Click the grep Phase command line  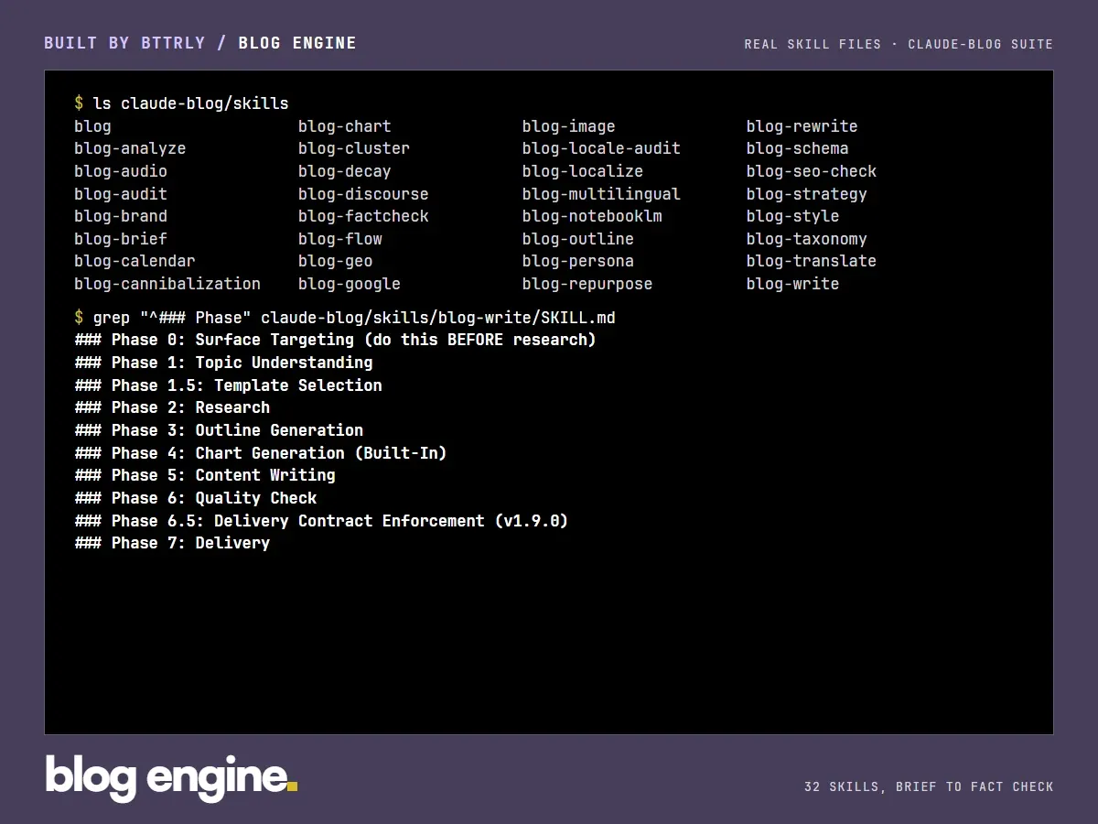click(x=345, y=318)
